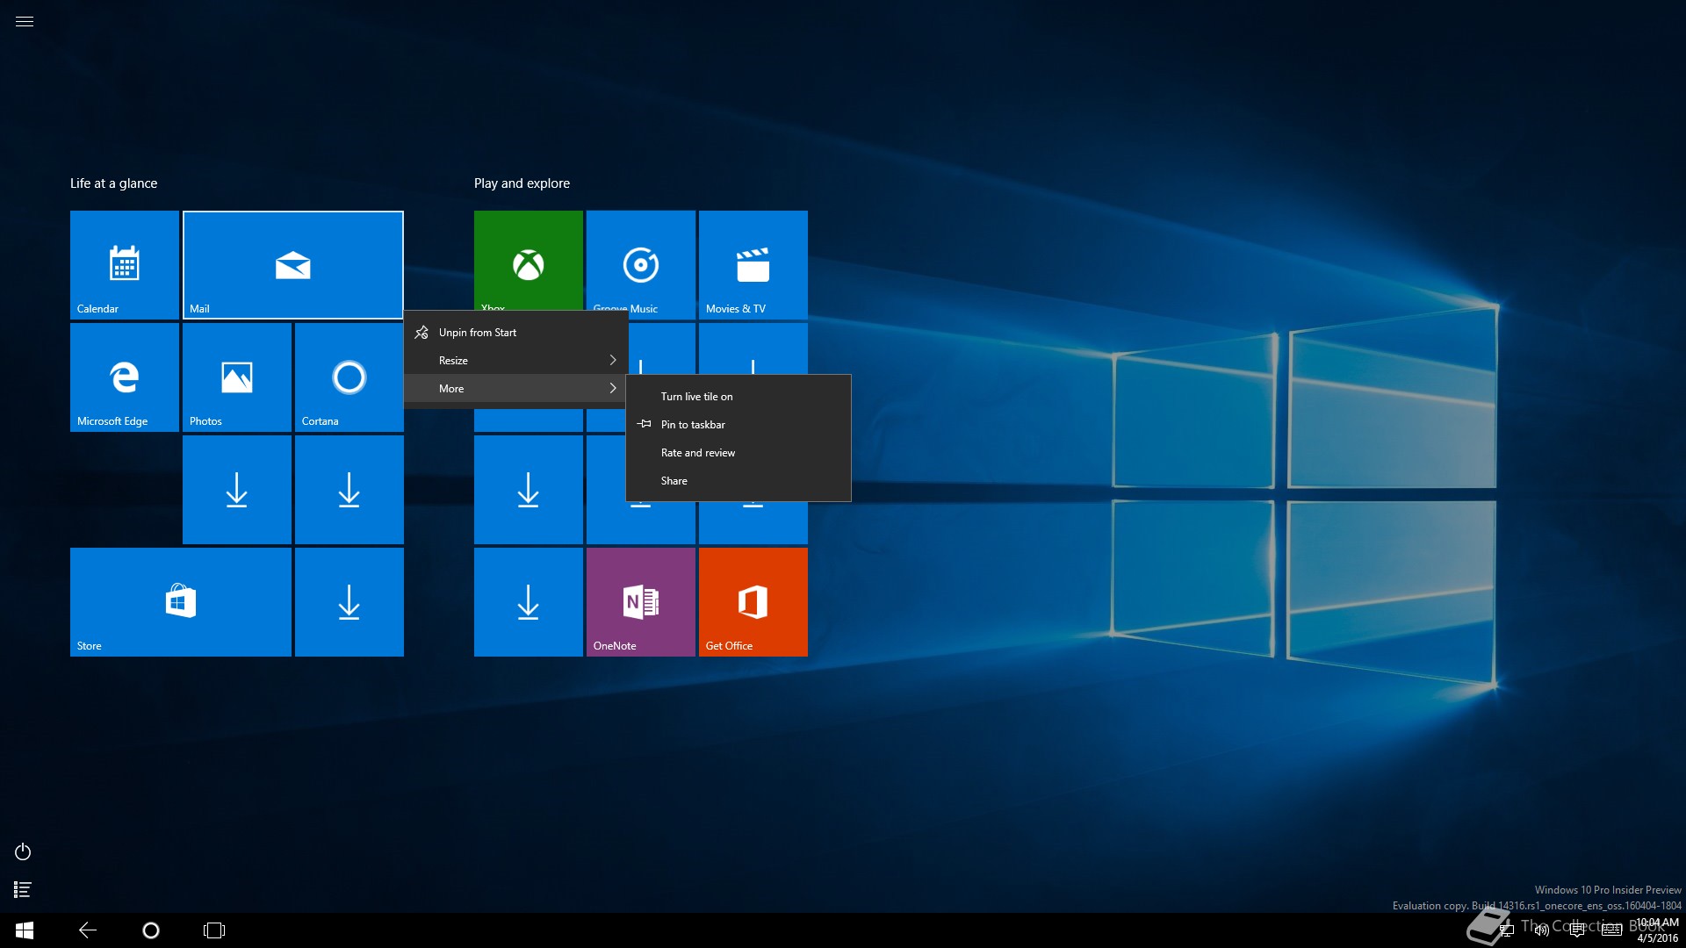Click the network icon in system tray

(1507, 930)
